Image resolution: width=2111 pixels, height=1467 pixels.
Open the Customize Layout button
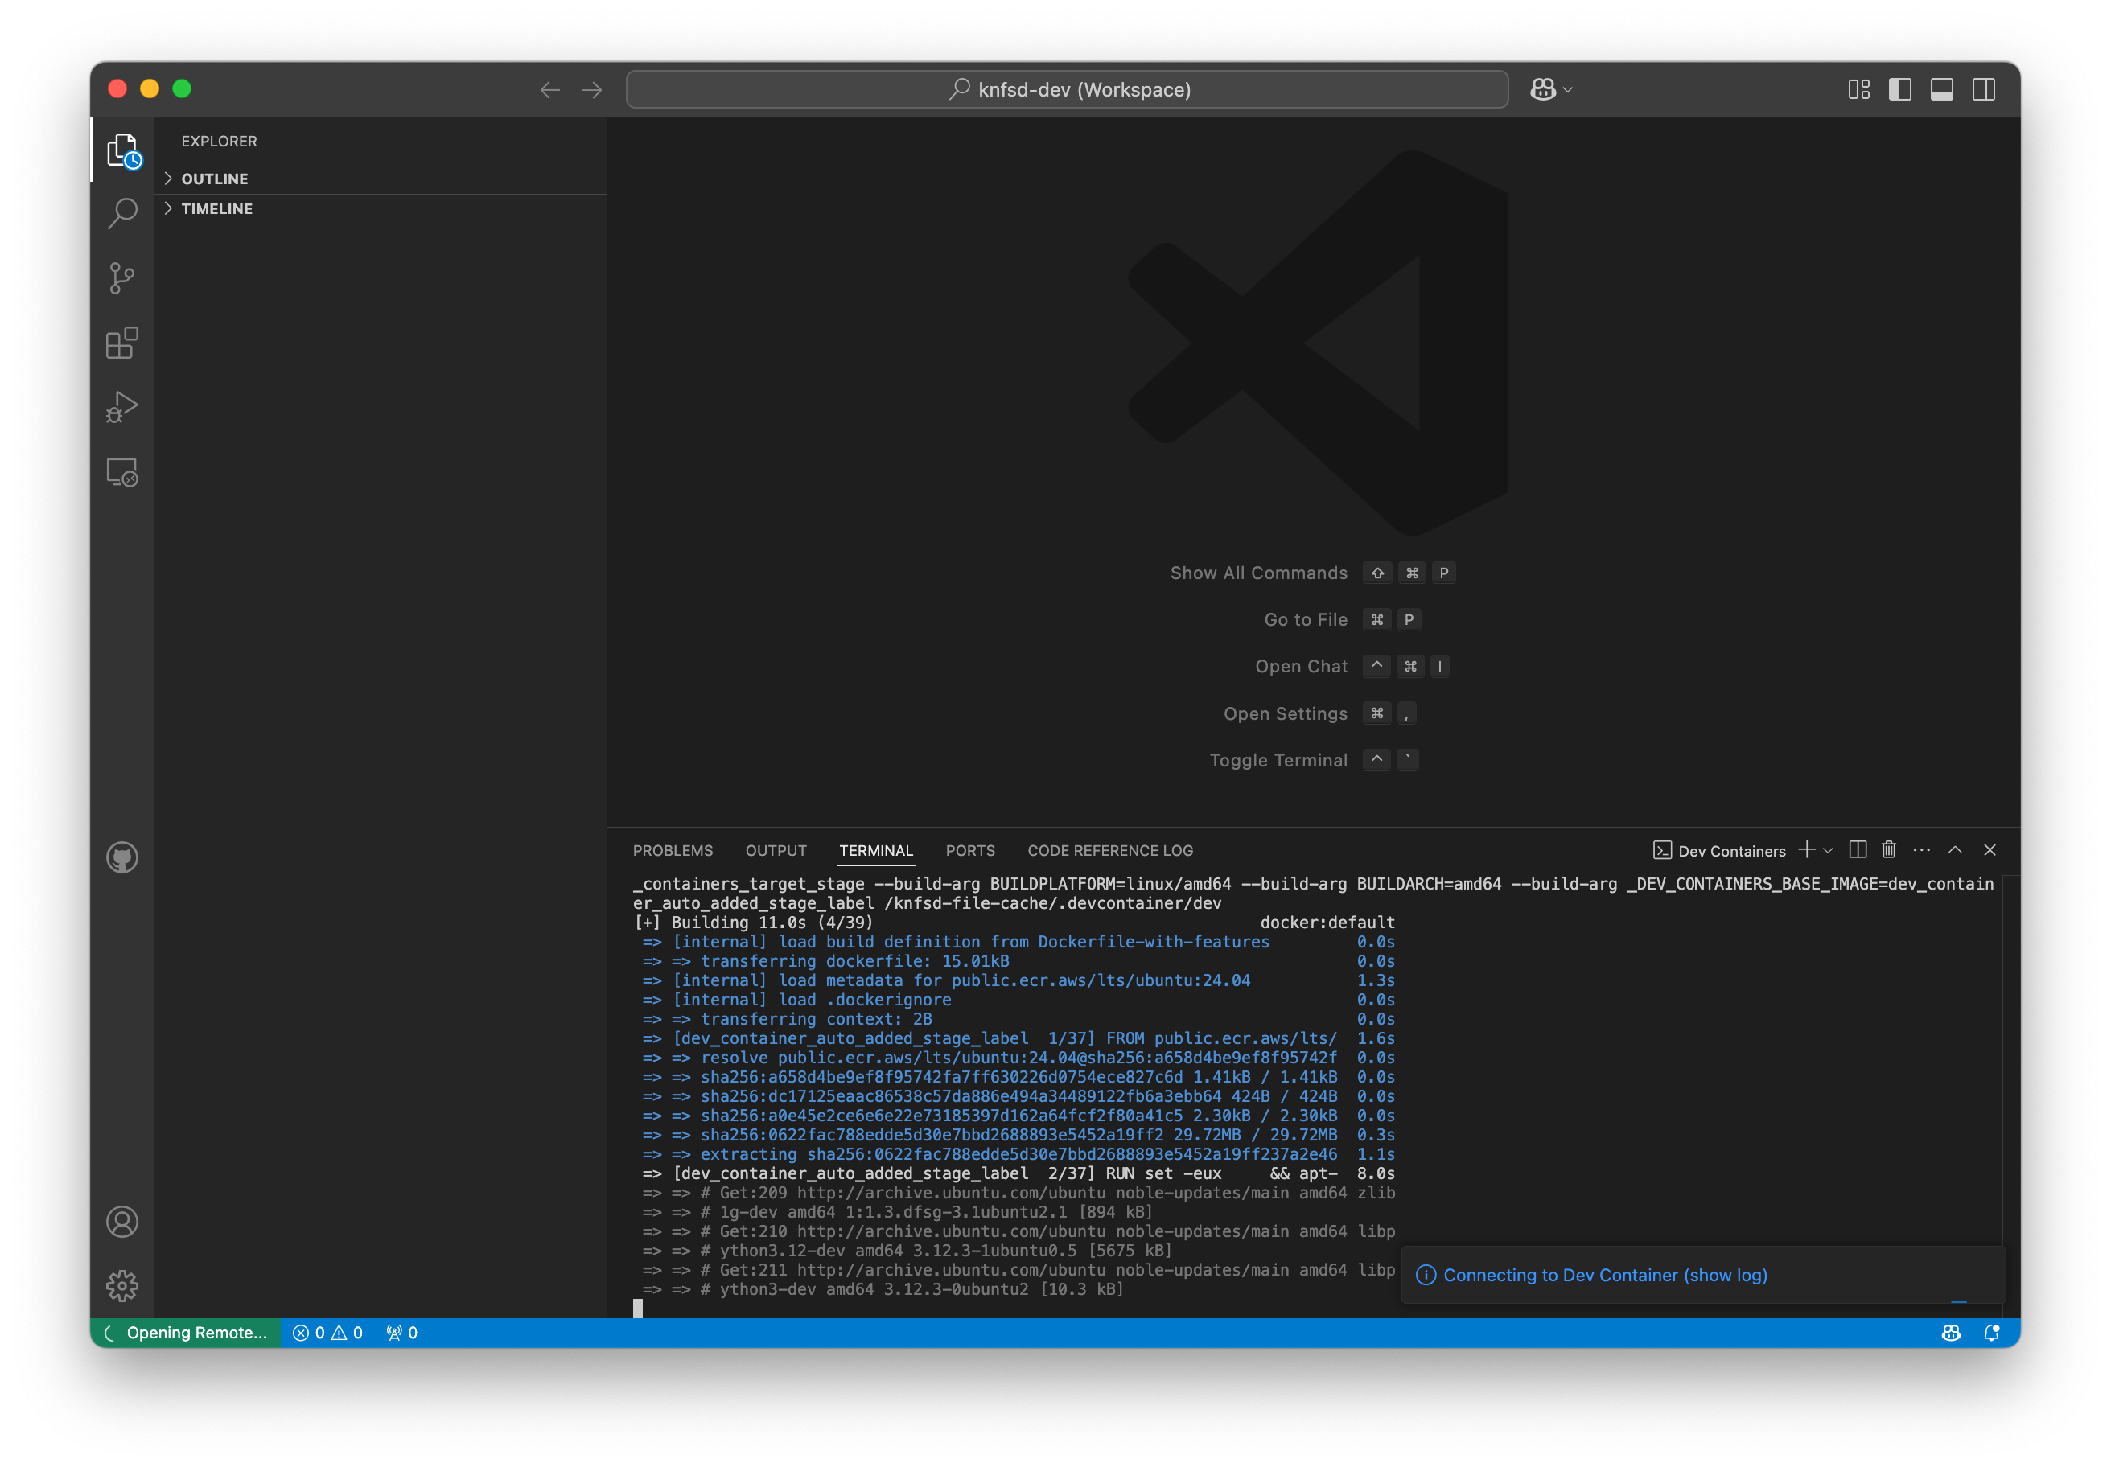(1858, 89)
